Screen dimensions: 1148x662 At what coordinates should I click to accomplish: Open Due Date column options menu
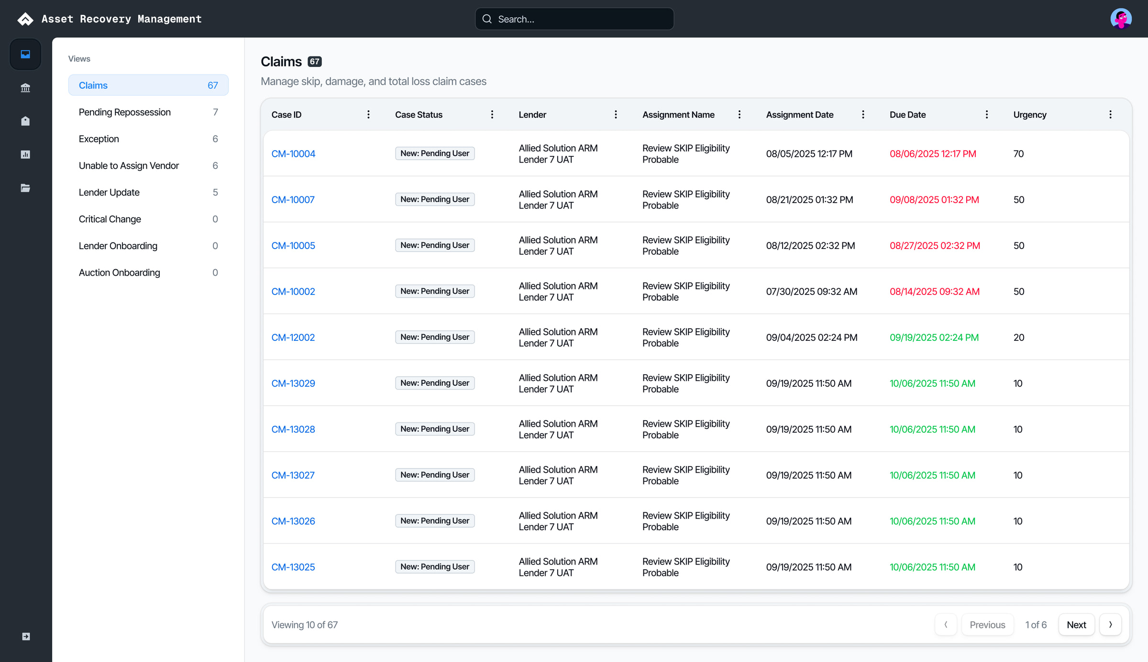click(x=986, y=114)
